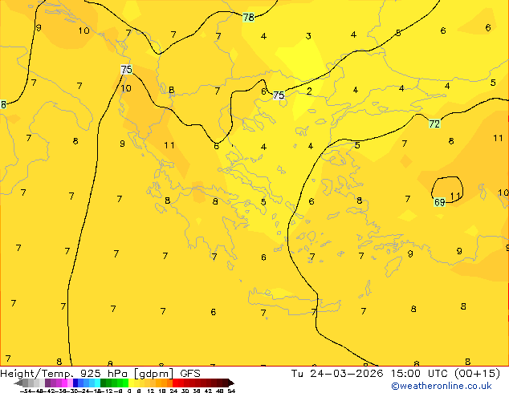The height and width of the screenshot is (393, 509).
Task: Click the 72 height contour label
Action: click(x=434, y=124)
